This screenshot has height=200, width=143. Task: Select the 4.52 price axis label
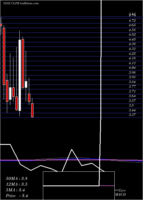[x=132, y=35]
